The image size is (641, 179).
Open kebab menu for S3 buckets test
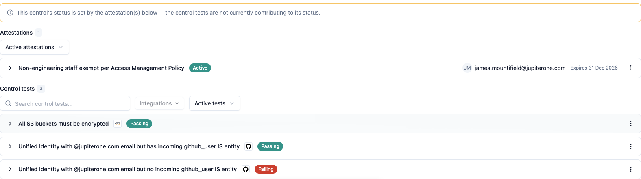coord(630,124)
